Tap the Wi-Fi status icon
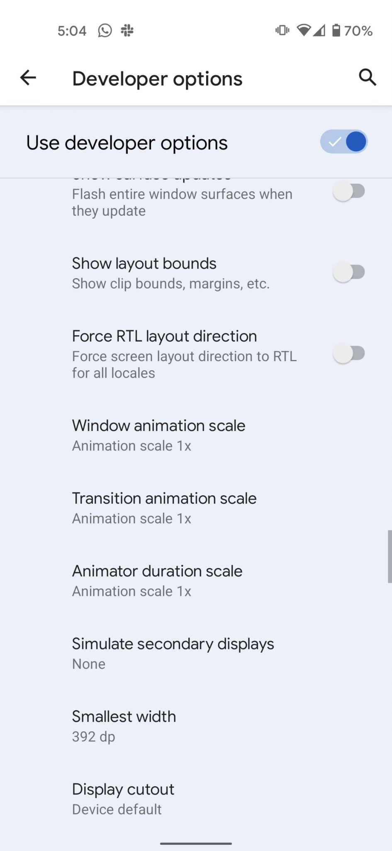392x851 pixels. coord(304,30)
